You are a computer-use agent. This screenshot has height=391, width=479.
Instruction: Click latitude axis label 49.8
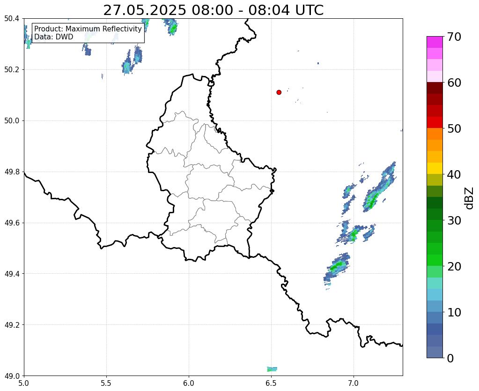[12, 172]
